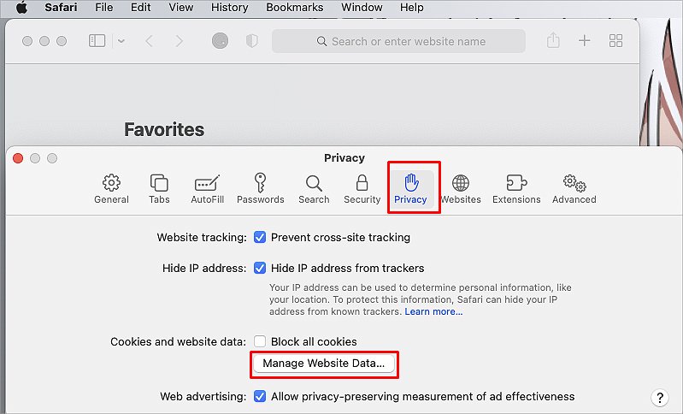Open the Websites preferences pane

pos(461,189)
